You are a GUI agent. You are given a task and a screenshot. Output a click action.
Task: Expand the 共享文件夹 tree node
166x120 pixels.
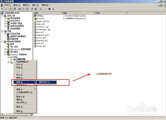coord(5,21)
